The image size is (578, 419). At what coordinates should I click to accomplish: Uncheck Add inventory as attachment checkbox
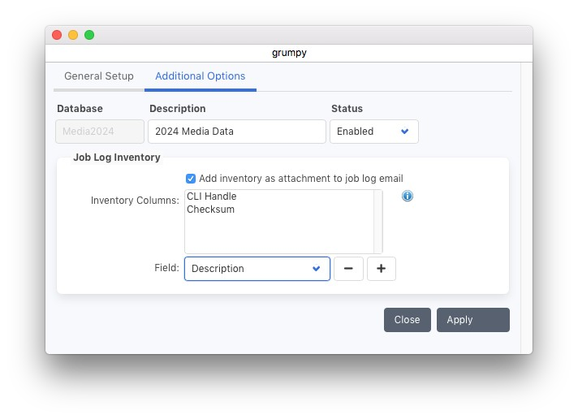(191, 179)
